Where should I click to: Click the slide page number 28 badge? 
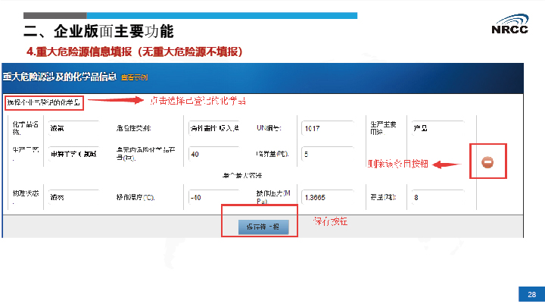[x=531, y=294]
